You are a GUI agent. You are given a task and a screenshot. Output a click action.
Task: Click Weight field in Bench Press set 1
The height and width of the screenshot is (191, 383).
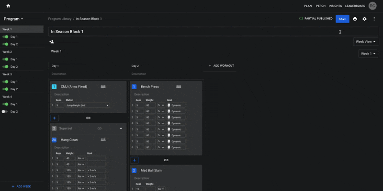click(150, 105)
